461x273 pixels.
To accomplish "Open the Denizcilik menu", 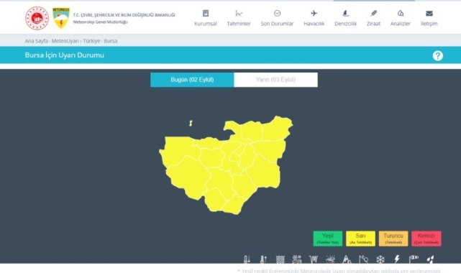I will coord(345,18).
